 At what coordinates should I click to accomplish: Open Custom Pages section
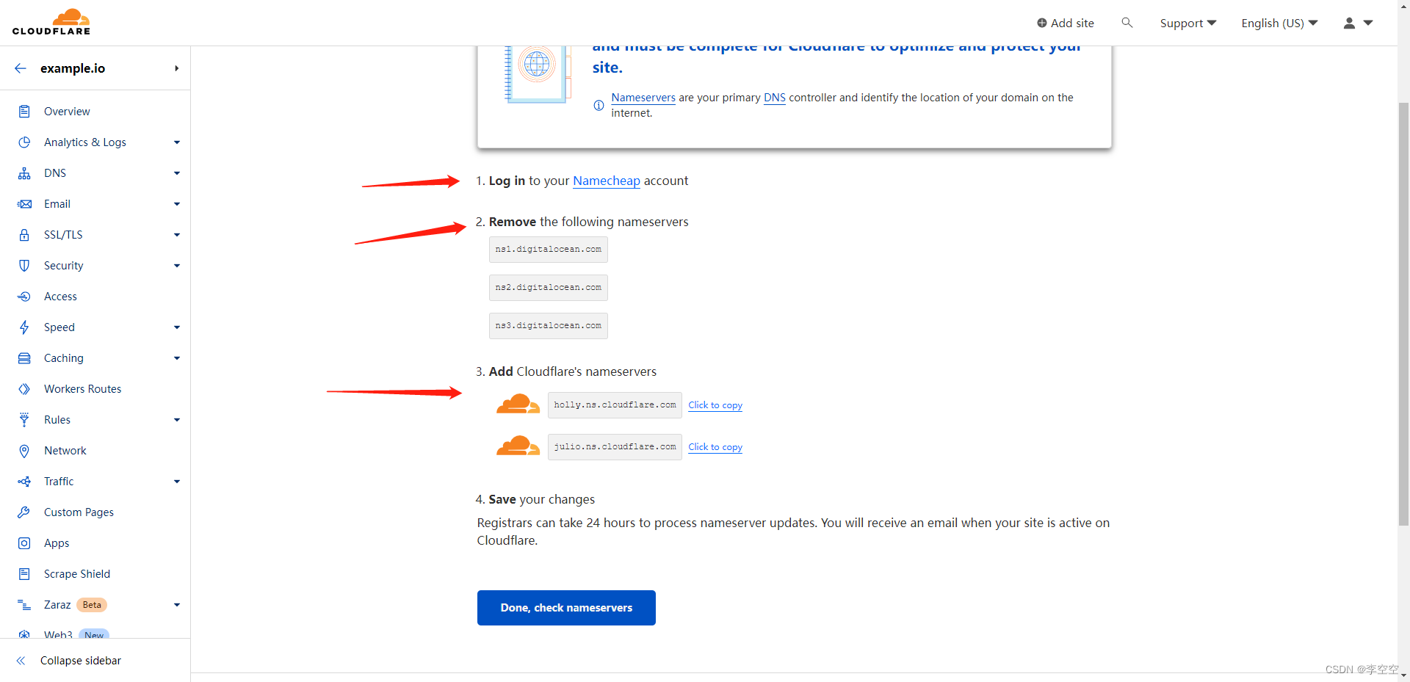(x=79, y=512)
